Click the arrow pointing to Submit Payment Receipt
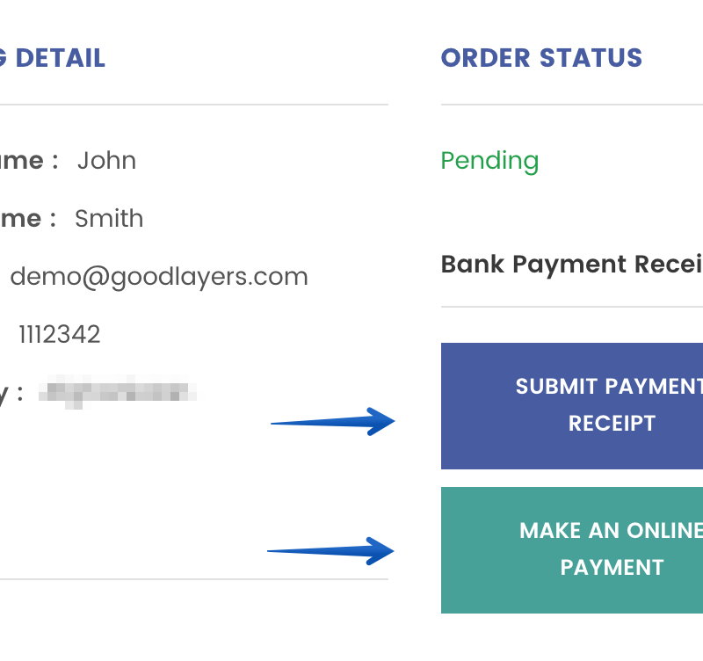Screen dimensions: 703x661 tap(334, 422)
